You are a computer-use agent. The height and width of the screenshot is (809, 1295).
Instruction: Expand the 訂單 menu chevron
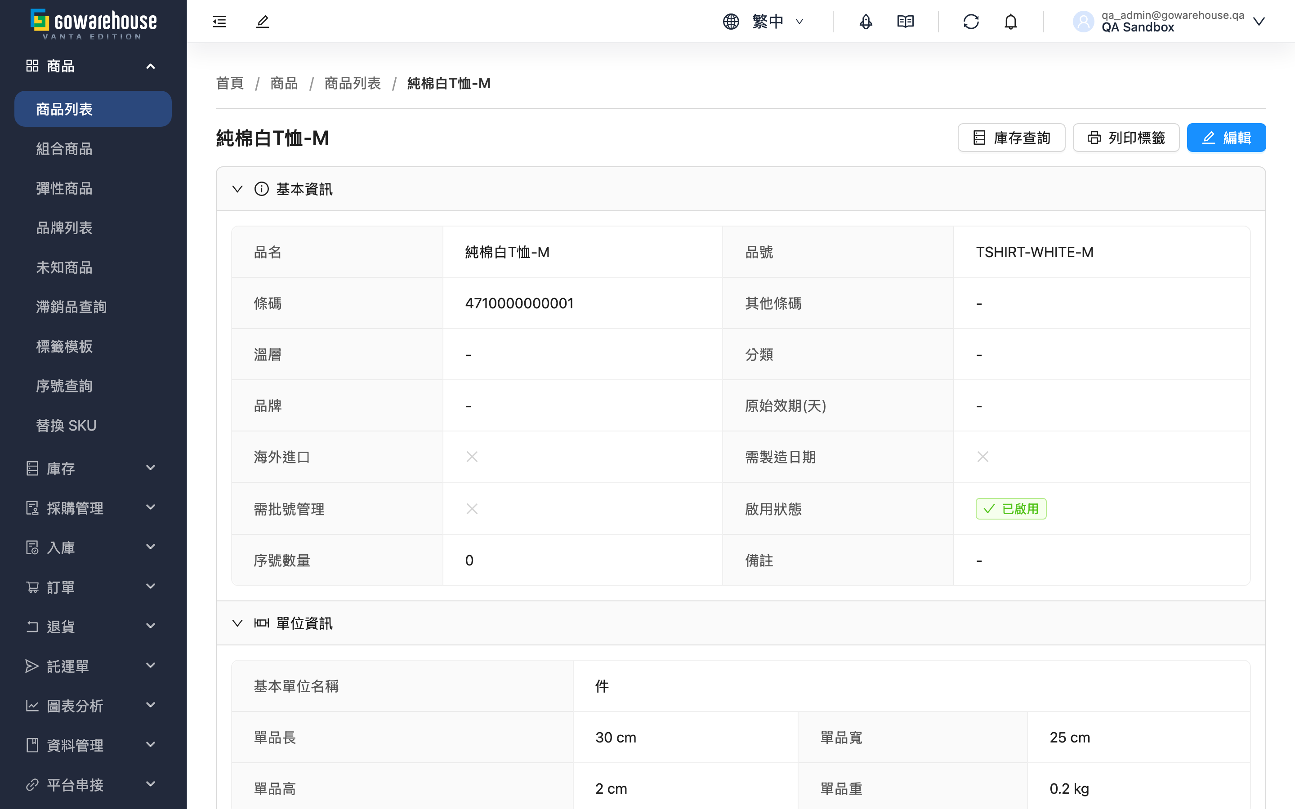pyautogui.click(x=151, y=587)
